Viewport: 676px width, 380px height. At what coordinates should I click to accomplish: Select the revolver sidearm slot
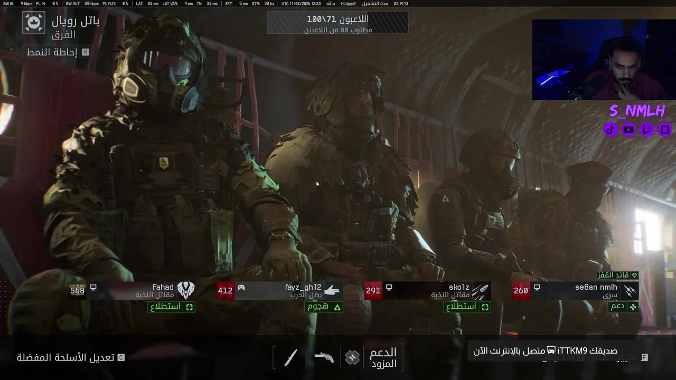pyautogui.click(x=324, y=357)
